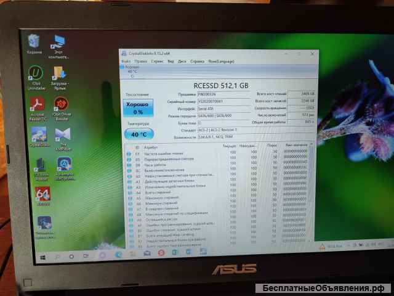Click the power-on hours value
This screenshot has height=296, width=394.
point(301,122)
